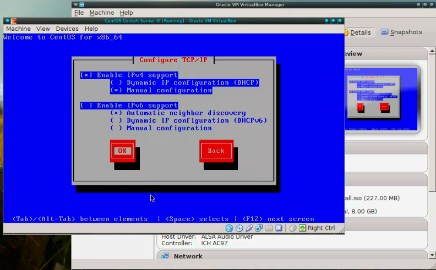Click the USB devices status icon
Screen dimensions: 436x270
tap(249, 228)
